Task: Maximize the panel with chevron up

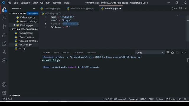Action: 182,52
